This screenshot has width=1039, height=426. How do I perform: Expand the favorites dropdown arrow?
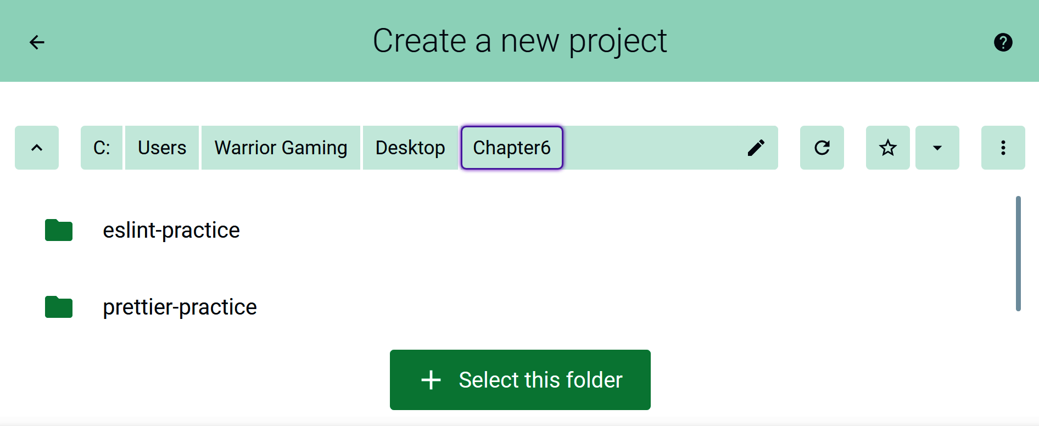937,148
